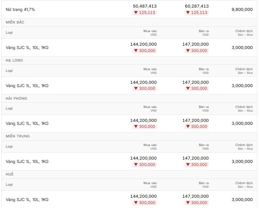Viewport: 259px width, 208px height.
Task: Click the Mua vào column header under Hạ Long
Action: coord(150,71)
